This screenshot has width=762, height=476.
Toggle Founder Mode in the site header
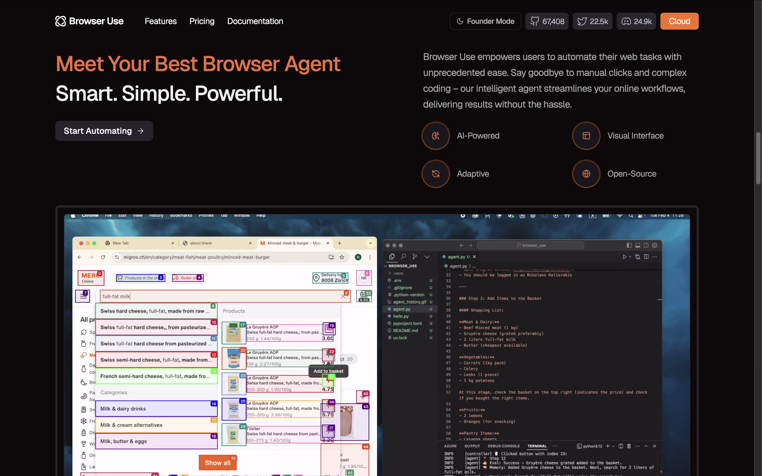coord(485,21)
